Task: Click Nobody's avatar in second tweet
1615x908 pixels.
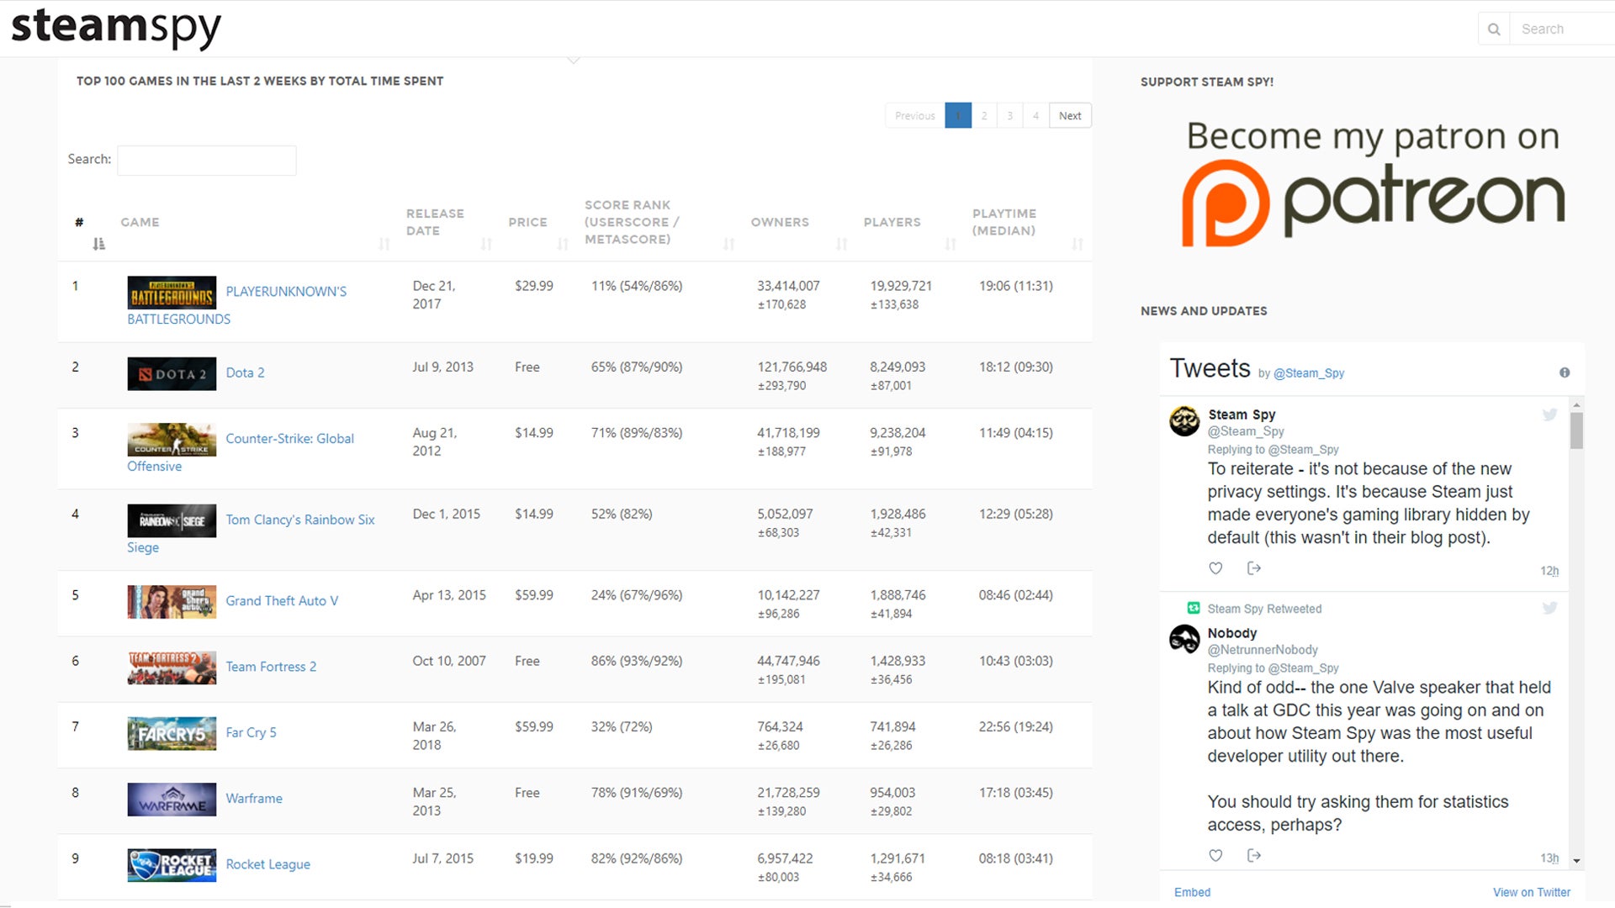Action: coord(1184,639)
